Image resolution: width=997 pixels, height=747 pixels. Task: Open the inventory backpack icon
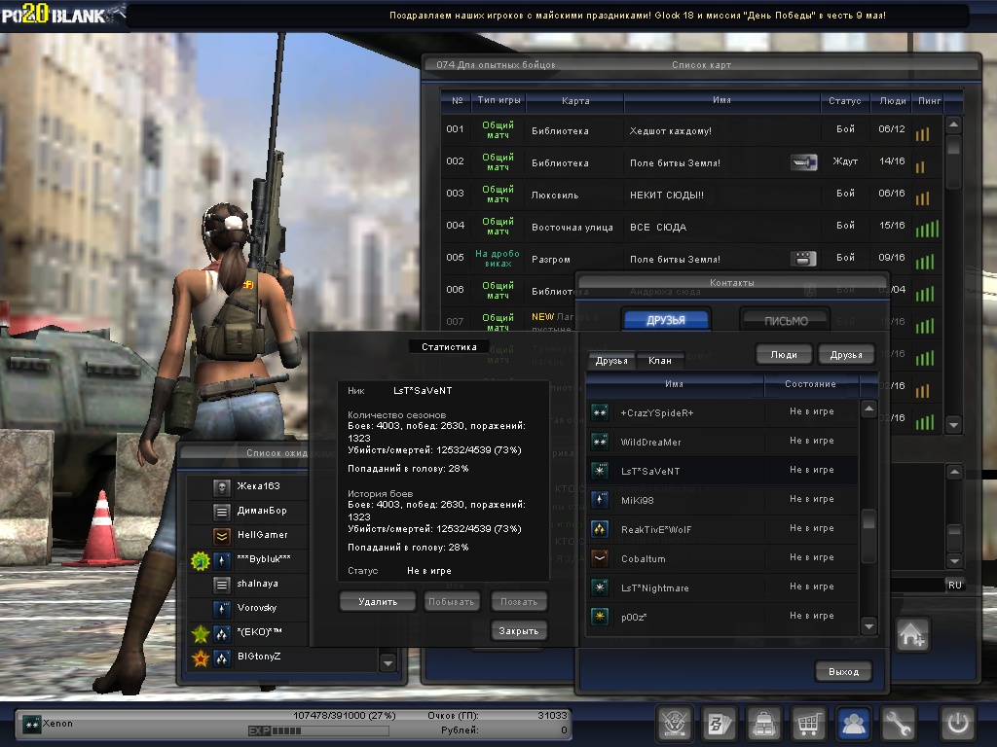(764, 724)
